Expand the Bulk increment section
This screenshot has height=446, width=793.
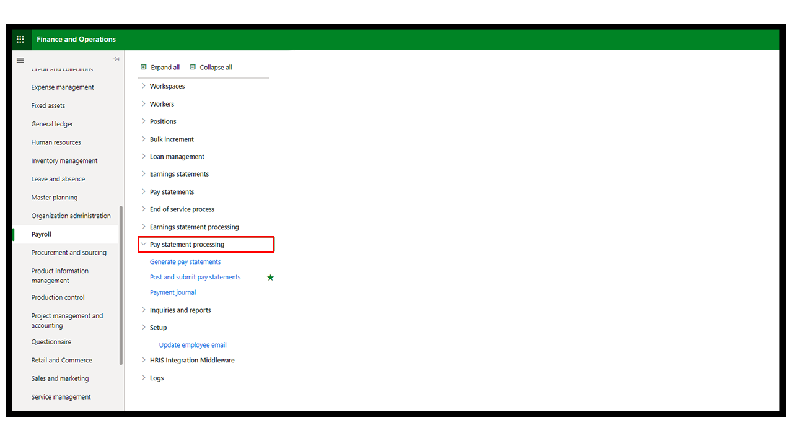pyautogui.click(x=144, y=139)
